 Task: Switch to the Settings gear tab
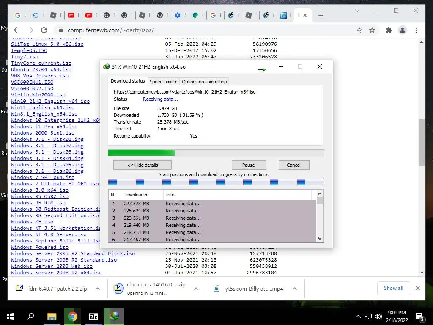(x=178, y=16)
